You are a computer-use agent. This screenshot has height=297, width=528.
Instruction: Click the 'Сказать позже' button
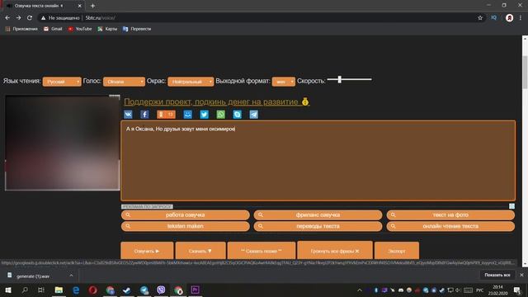point(262,251)
